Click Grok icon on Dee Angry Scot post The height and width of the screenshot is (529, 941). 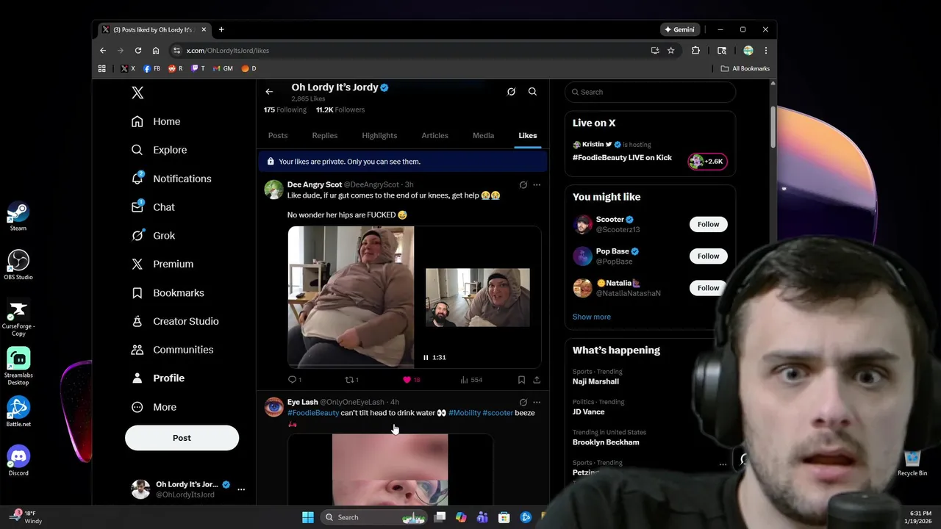(x=523, y=185)
